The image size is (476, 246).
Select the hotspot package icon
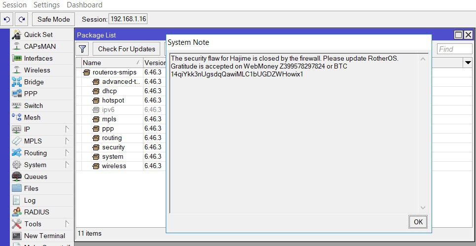point(96,101)
